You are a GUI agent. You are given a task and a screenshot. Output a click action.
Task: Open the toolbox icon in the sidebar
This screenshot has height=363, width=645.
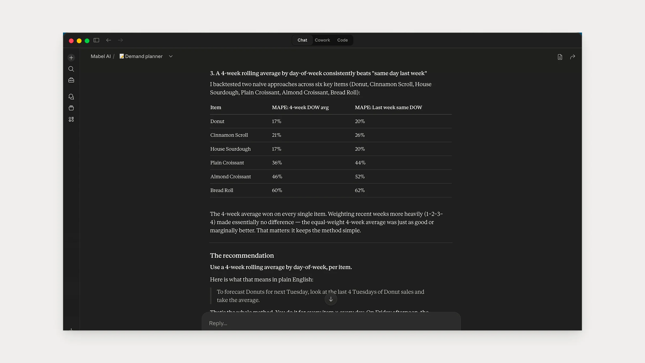click(71, 80)
